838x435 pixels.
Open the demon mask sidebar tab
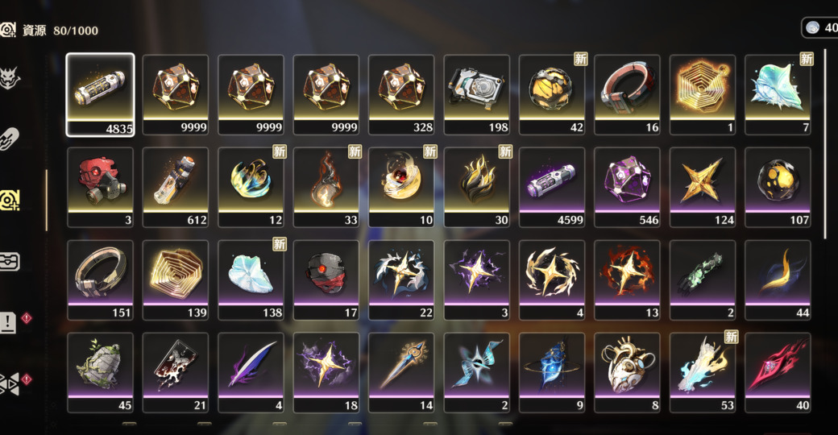click(10, 79)
